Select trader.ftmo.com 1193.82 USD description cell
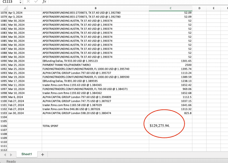 coord(96,93)
